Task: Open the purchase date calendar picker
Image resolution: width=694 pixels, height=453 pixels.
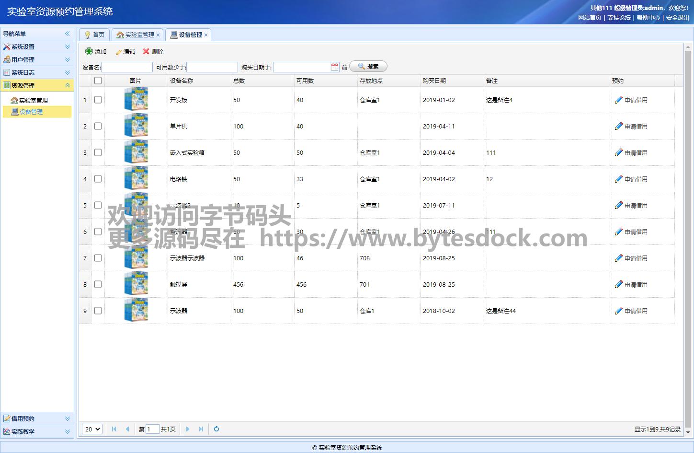Action: (335, 67)
